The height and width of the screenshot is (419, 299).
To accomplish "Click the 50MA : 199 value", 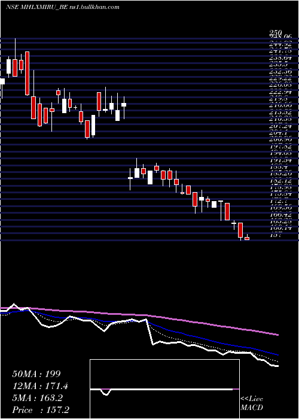I will click(36, 374).
